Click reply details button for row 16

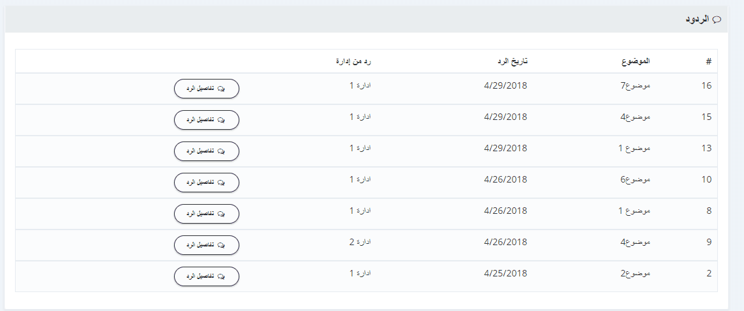207,88
